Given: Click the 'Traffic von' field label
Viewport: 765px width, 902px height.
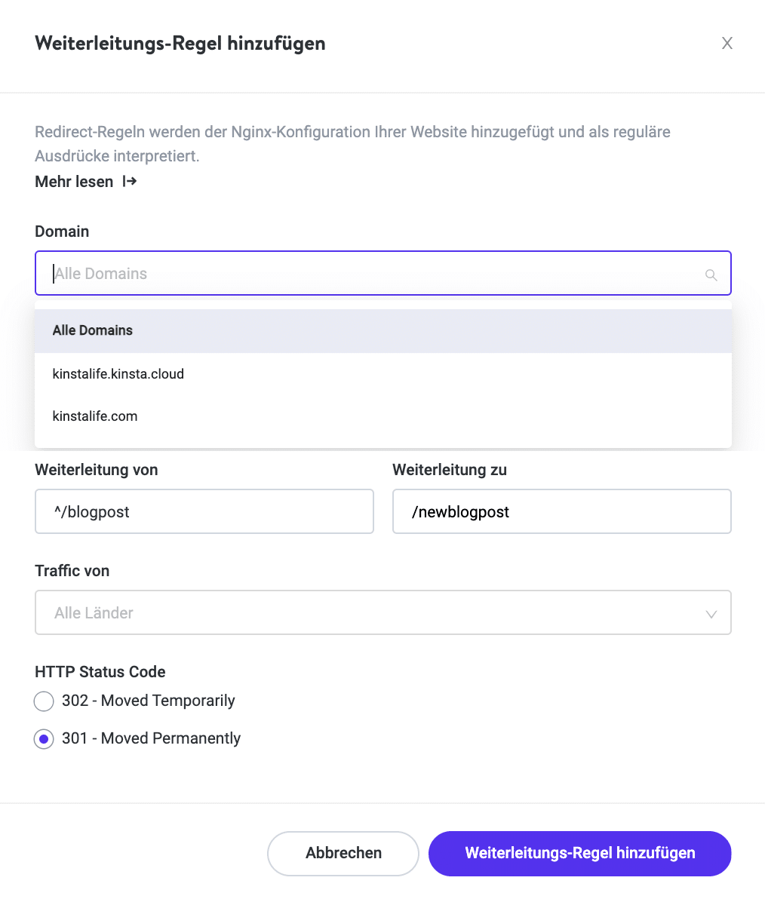Looking at the screenshot, I should pyautogui.click(x=72, y=571).
